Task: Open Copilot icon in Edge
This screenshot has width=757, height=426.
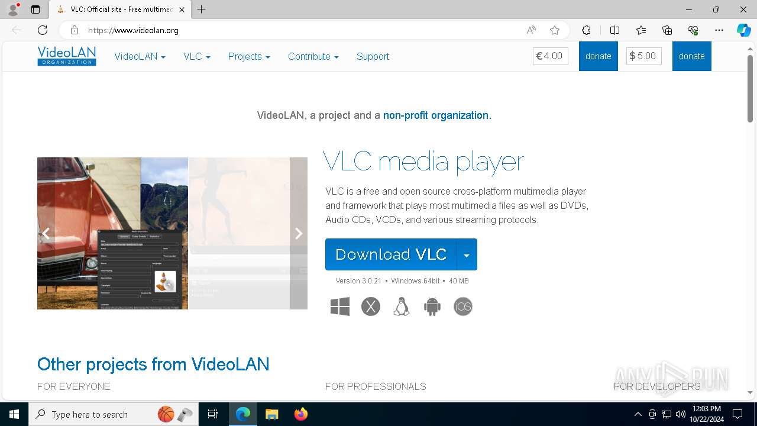Action: (x=743, y=30)
